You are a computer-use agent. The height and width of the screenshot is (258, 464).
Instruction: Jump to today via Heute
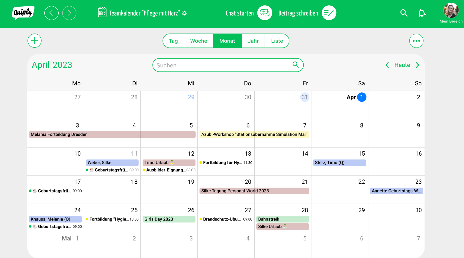click(402, 65)
